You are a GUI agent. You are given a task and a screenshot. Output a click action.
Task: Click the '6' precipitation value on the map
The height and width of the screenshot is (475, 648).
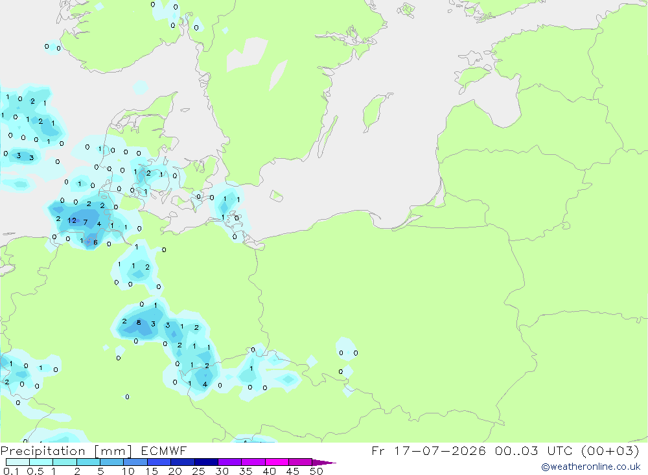pos(95,242)
